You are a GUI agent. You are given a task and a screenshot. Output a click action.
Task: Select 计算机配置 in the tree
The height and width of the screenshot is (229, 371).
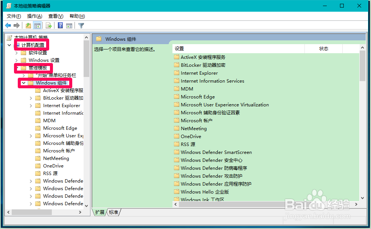click(33, 45)
